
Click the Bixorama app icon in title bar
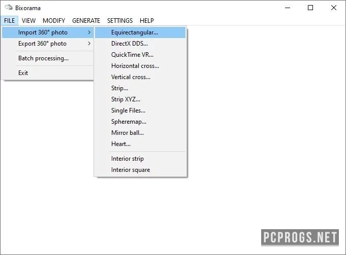(x=9, y=8)
